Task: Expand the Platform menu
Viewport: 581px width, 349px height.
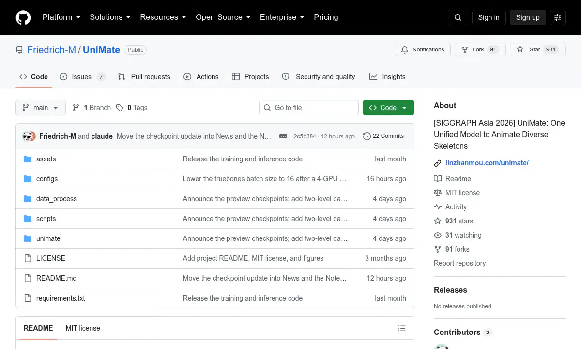Action: (x=61, y=17)
